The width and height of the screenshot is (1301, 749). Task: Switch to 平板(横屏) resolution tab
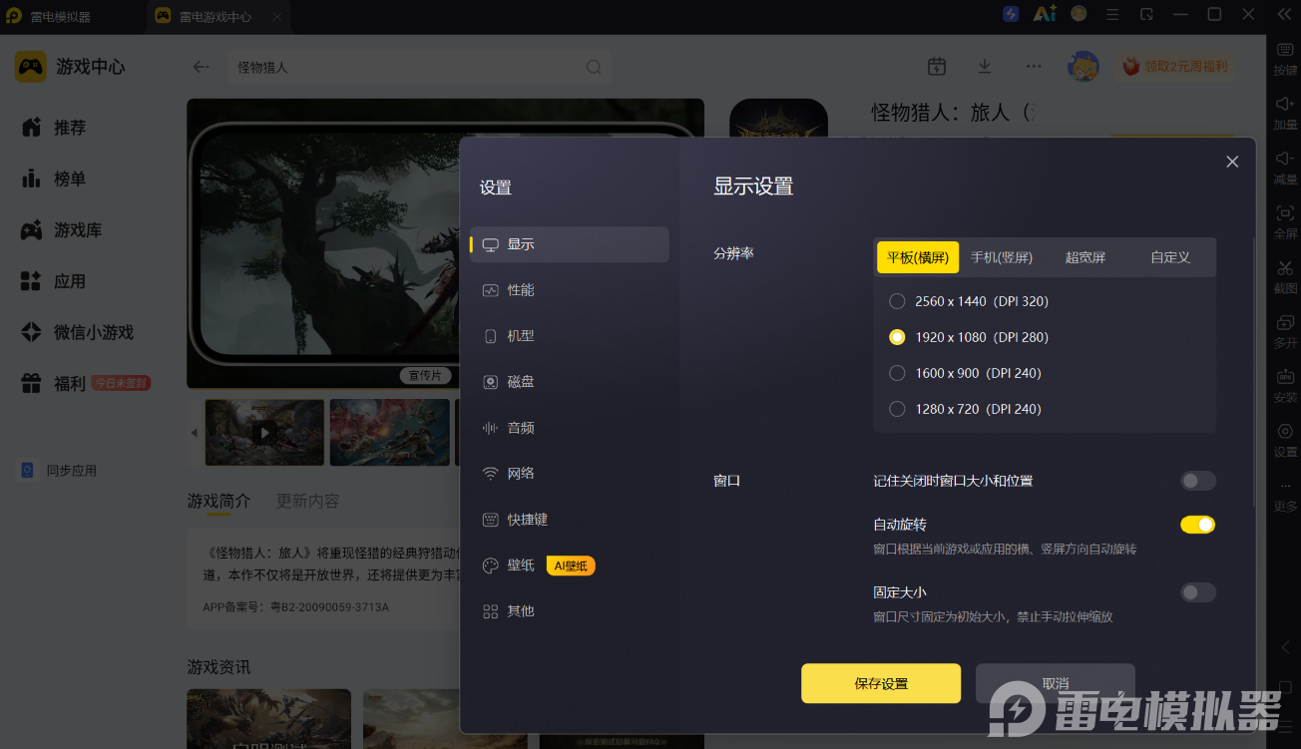pos(918,257)
